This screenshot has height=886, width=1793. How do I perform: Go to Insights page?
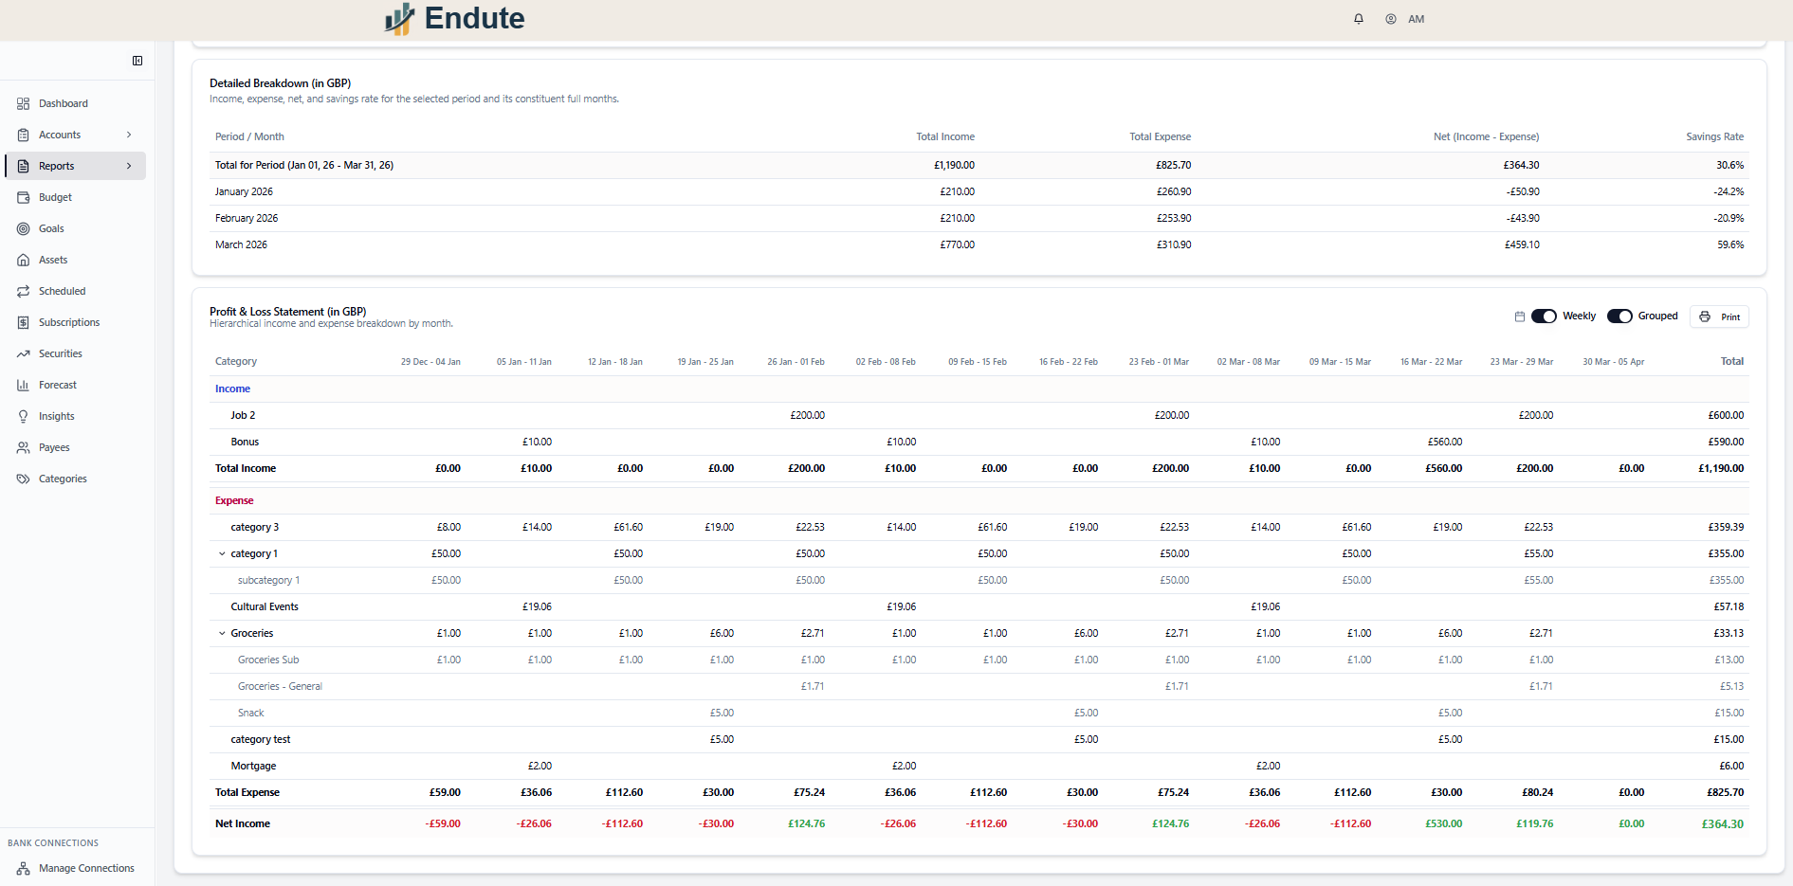57,416
